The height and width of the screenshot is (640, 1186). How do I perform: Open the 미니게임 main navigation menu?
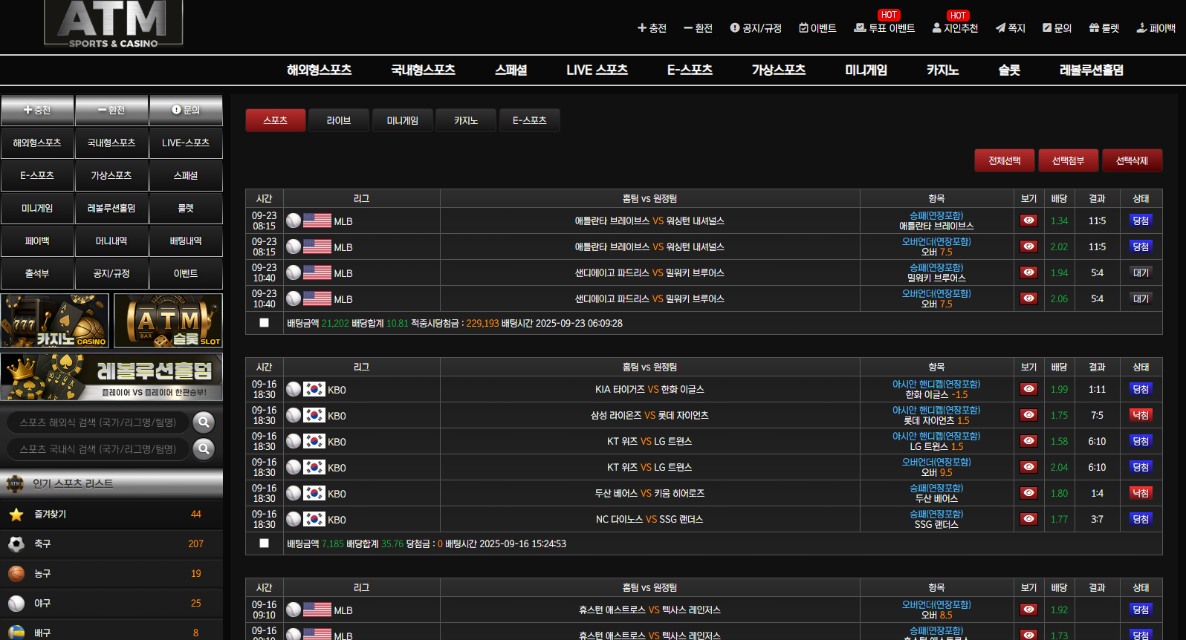[866, 70]
